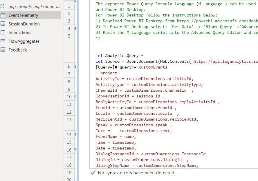Screen dimensions: 258x181
Task: Select the SessionDuration query
Action: tap(24, 24)
